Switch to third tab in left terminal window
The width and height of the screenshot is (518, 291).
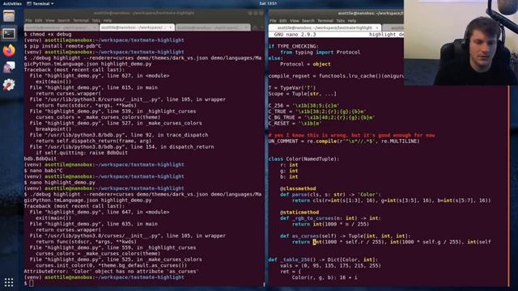pyautogui.click(x=213, y=27)
